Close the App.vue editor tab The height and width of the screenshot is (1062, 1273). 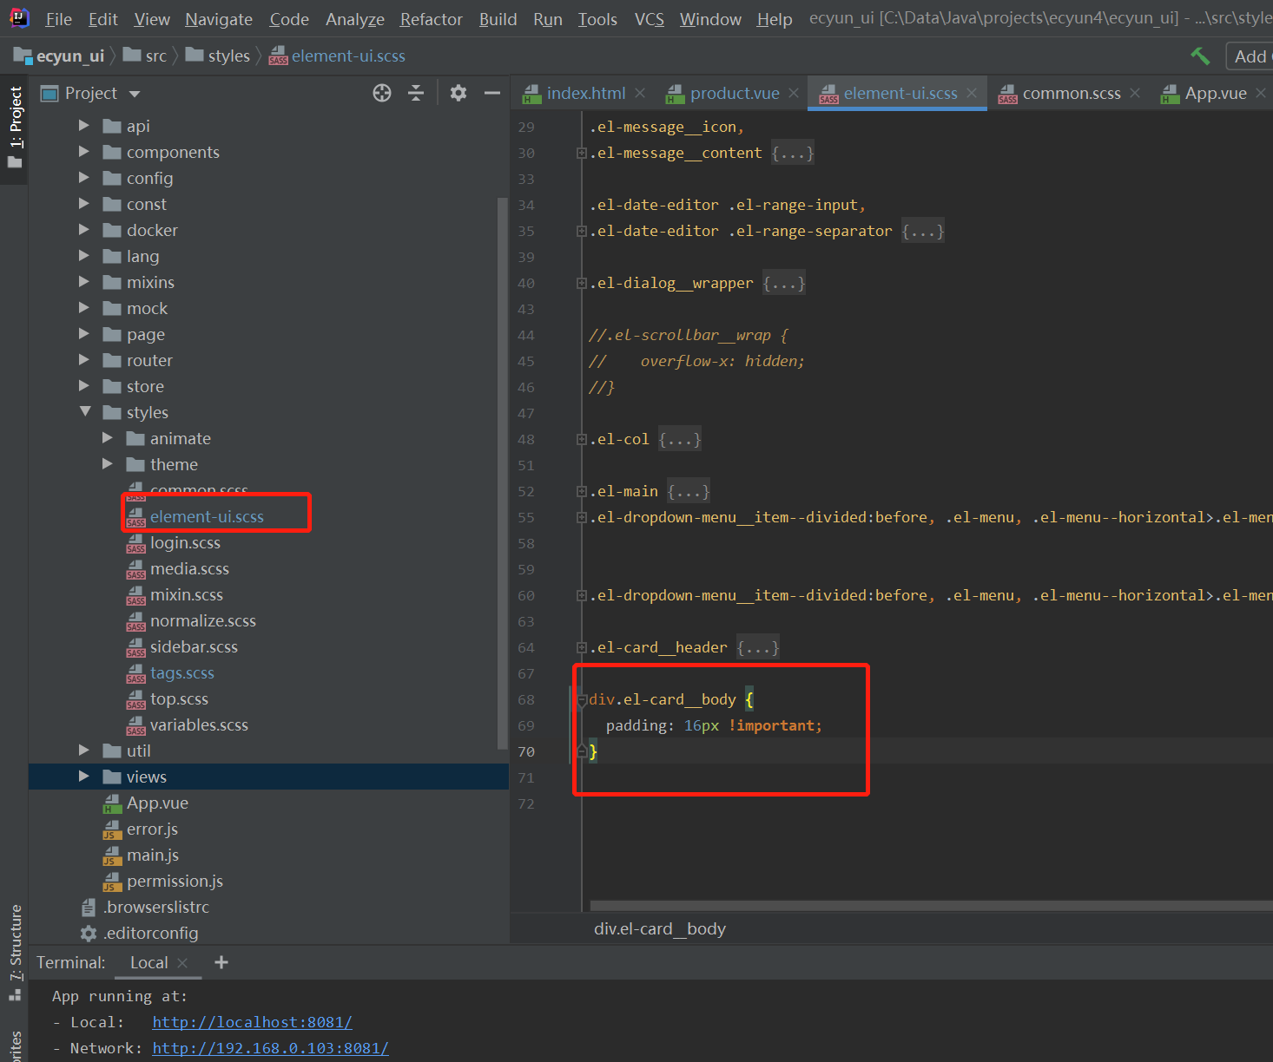(1261, 93)
